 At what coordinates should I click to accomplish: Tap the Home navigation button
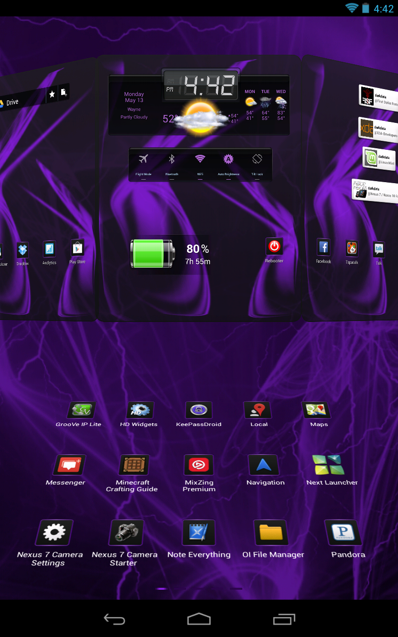coord(199,619)
